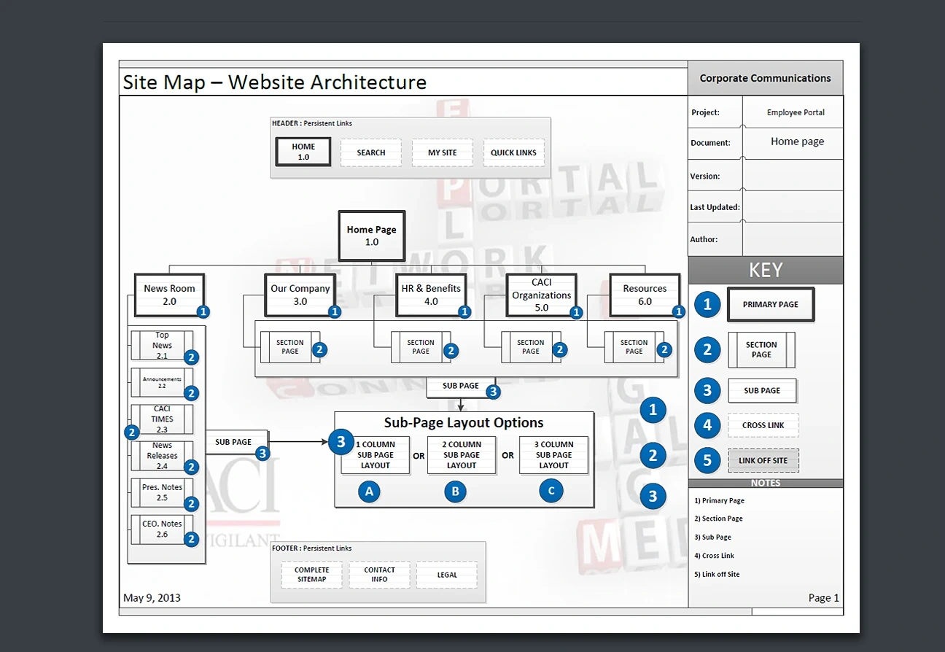This screenshot has height=652, width=945.
Task: Click the "Home page" document value
Action: (x=798, y=141)
